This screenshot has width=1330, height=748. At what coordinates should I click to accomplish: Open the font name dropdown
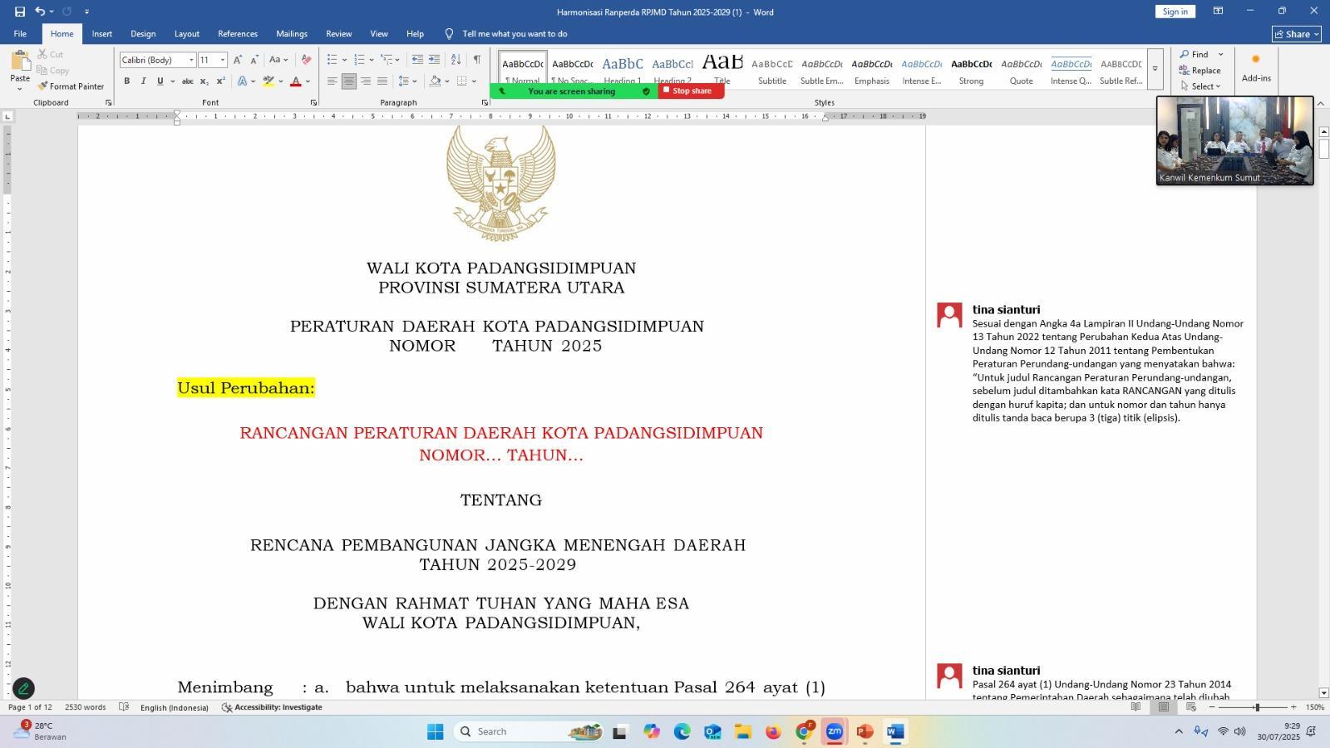191,60
